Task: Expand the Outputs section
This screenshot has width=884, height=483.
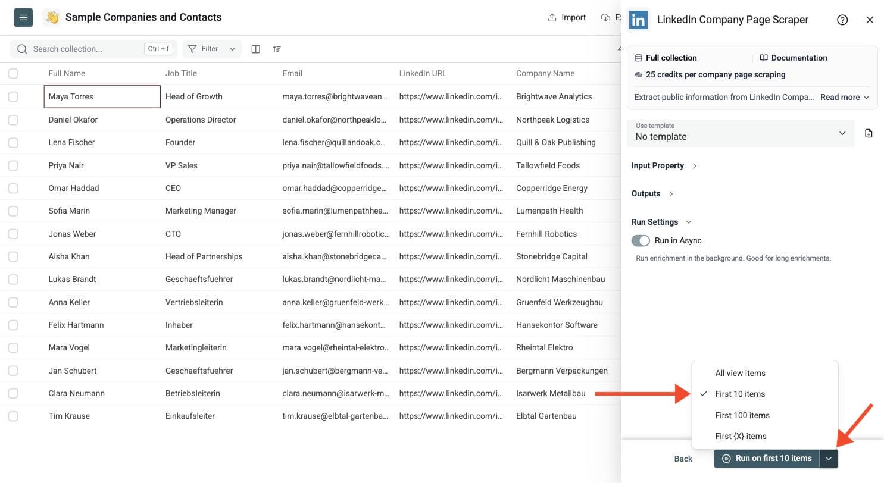Action: click(x=652, y=193)
